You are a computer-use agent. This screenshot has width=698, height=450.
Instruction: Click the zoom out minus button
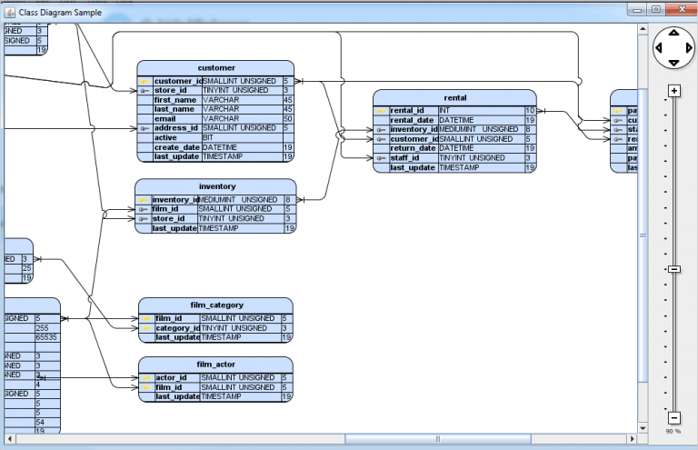click(674, 418)
